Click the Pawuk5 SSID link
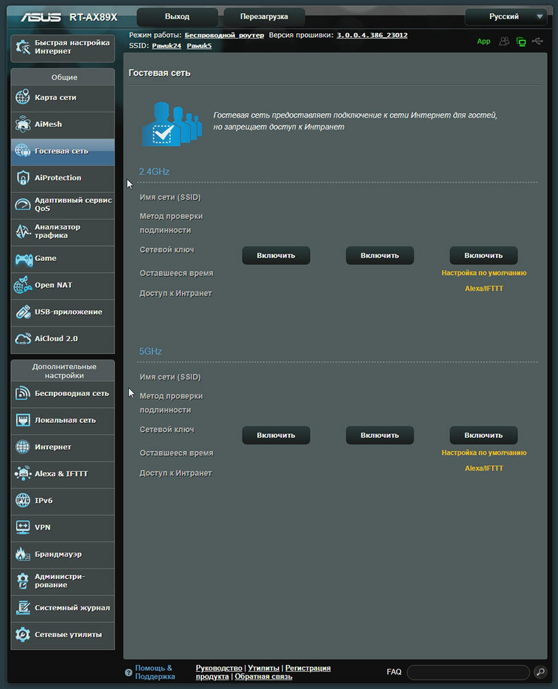Image resolution: width=558 pixels, height=689 pixels. pos(199,45)
